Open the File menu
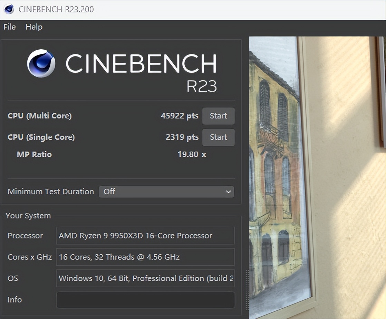The height and width of the screenshot is (319, 386). [10, 27]
